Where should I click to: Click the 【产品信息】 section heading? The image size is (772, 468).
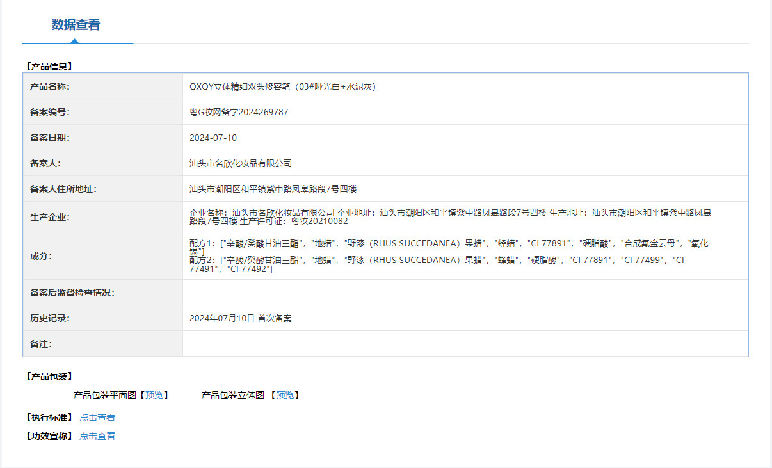coord(49,66)
